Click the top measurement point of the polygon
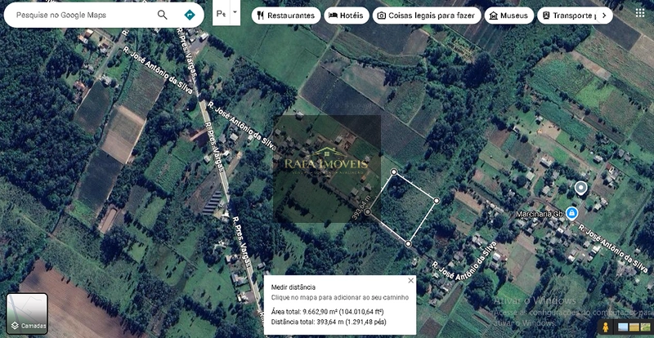Screen dimensions: 654x338 click(394, 171)
